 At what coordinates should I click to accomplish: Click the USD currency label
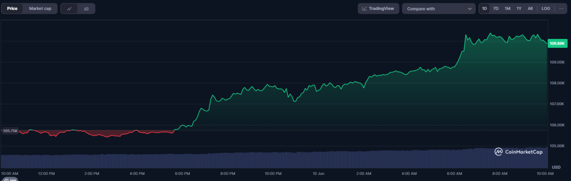coord(556,167)
